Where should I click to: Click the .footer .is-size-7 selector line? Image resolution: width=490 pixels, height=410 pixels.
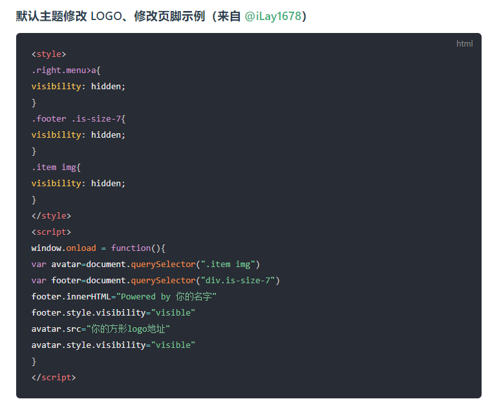(x=78, y=119)
